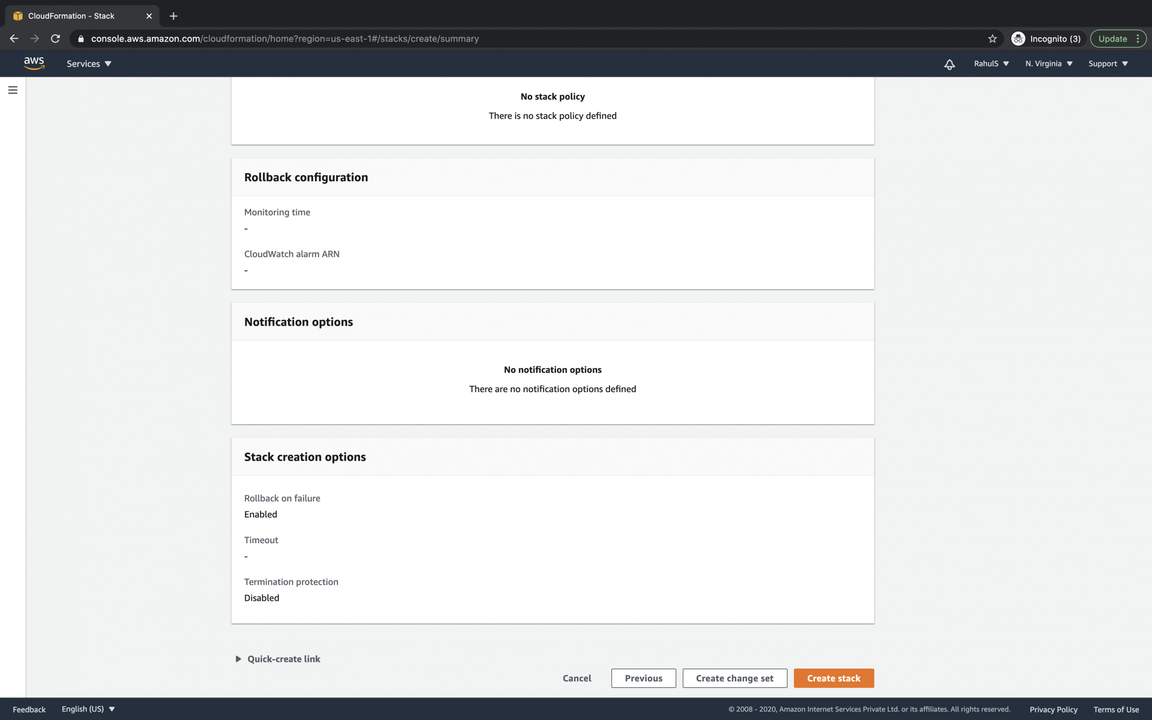Click the browser back arrow
1152x720 pixels.
(x=14, y=39)
